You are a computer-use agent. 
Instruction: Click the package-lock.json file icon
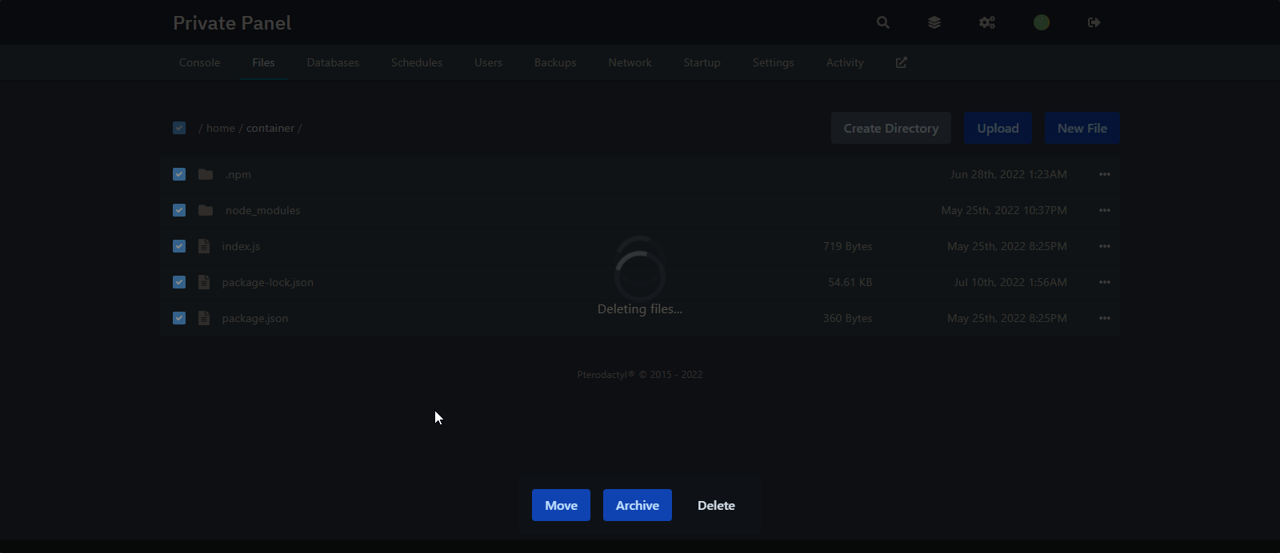[204, 282]
